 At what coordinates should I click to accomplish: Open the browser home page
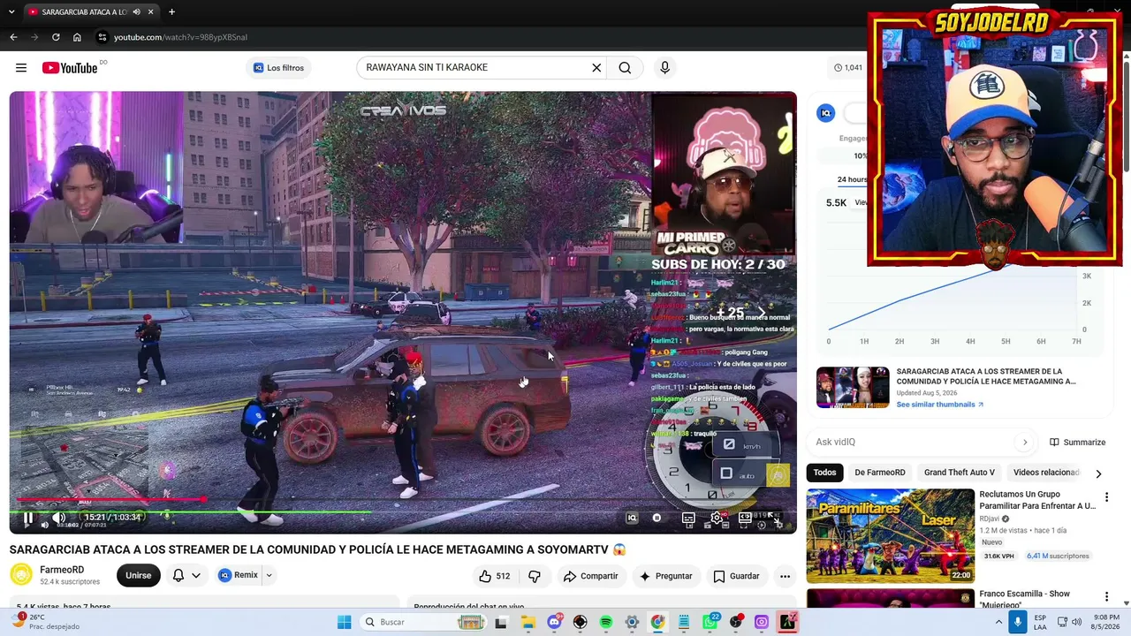pyautogui.click(x=77, y=37)
